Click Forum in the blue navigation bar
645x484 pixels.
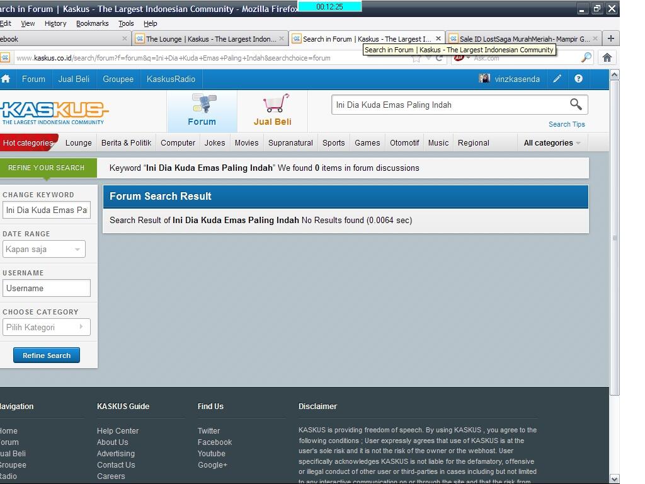(x=34, y=79)
